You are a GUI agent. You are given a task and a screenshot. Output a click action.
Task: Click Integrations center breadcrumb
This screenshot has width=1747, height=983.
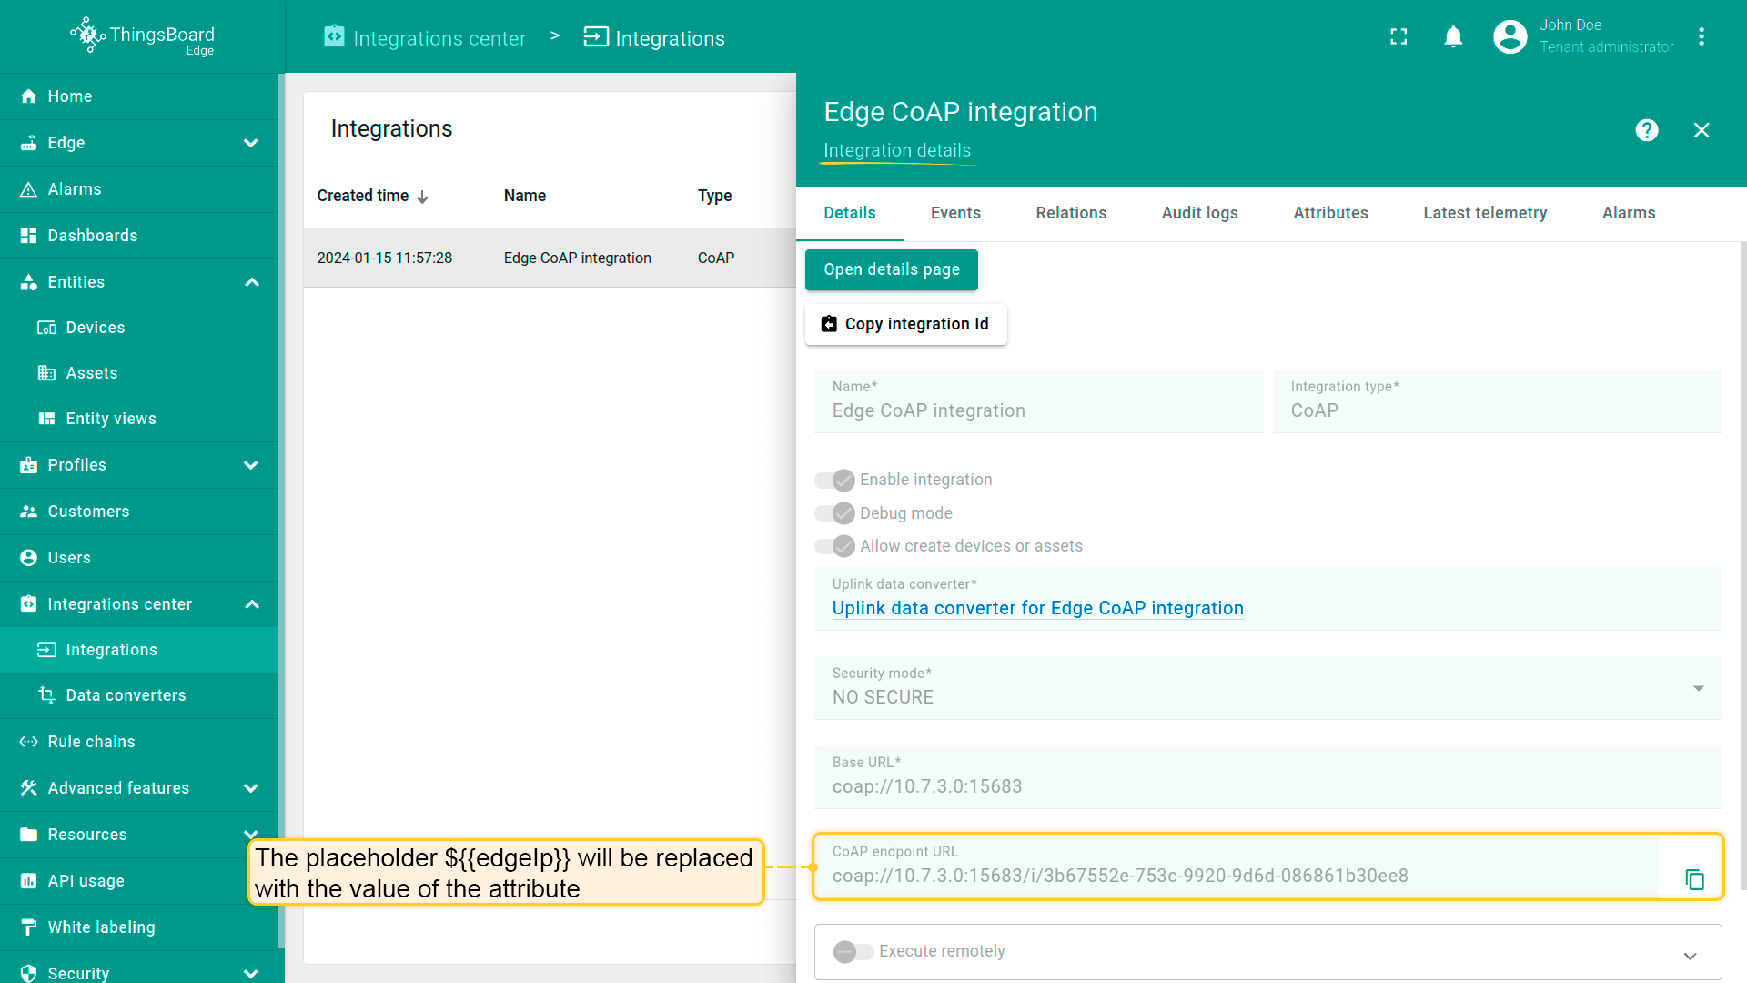[425, 37]
